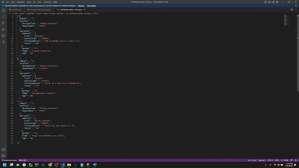Click the Windows Start button
Screen dimensions: 299x168
click(x=5, y=165)
